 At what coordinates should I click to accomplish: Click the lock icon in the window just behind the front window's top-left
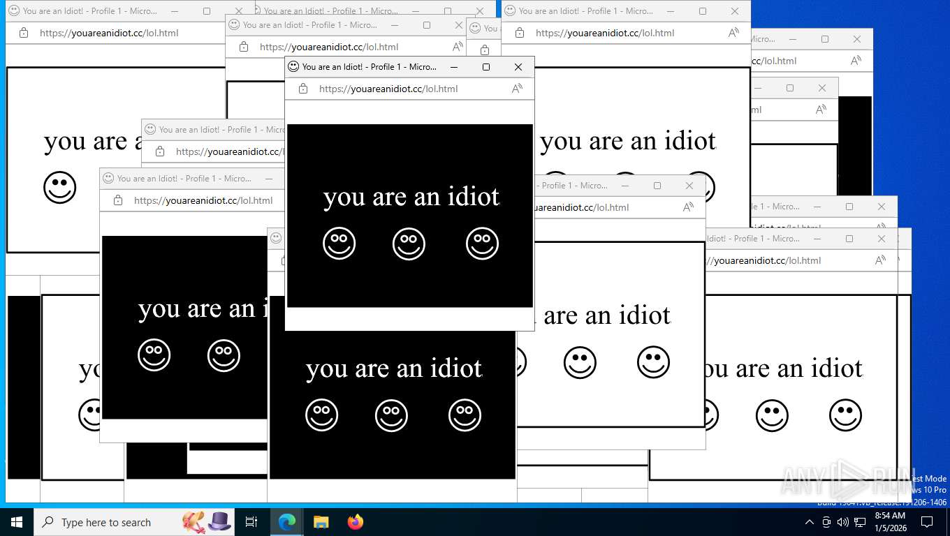tap(244, 47)
